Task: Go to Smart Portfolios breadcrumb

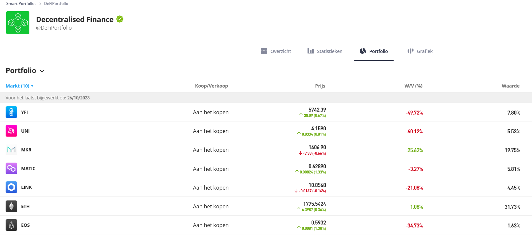Action: (21, 3)
